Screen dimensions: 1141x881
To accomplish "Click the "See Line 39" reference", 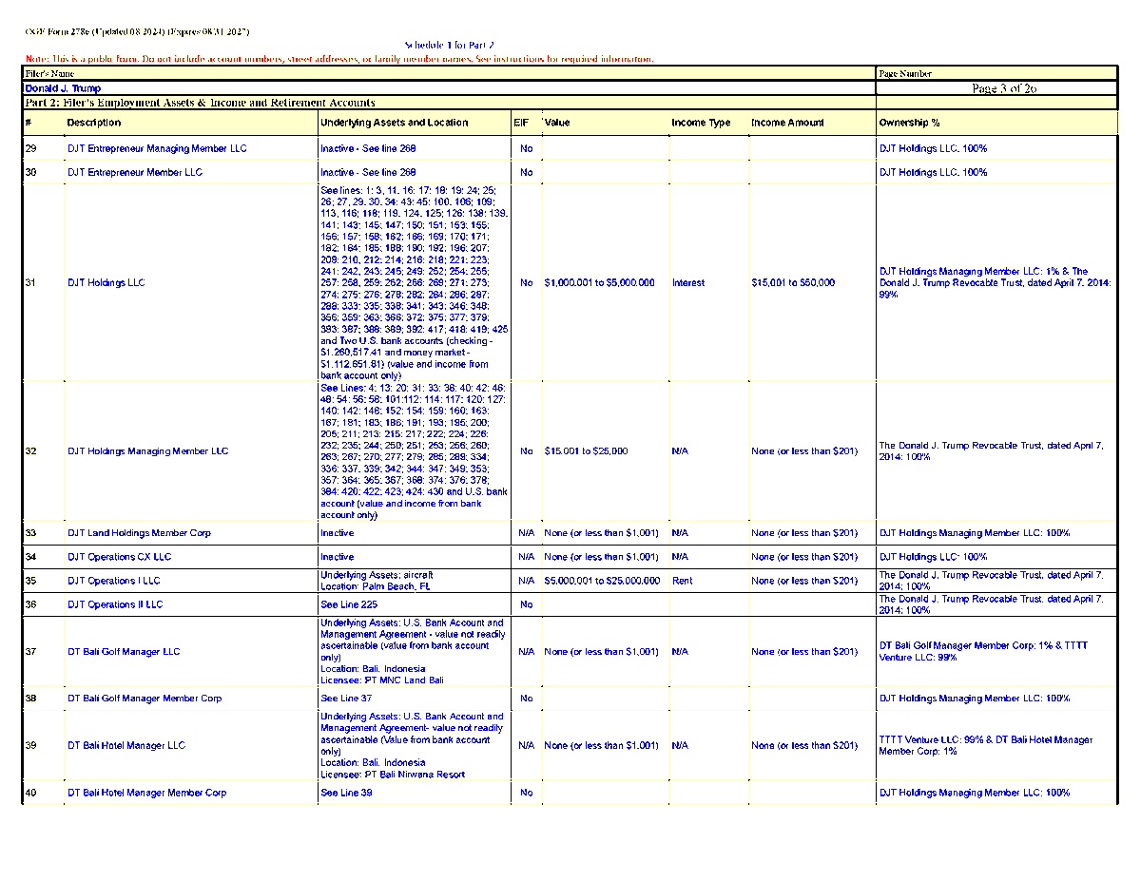I will (346, 793).
